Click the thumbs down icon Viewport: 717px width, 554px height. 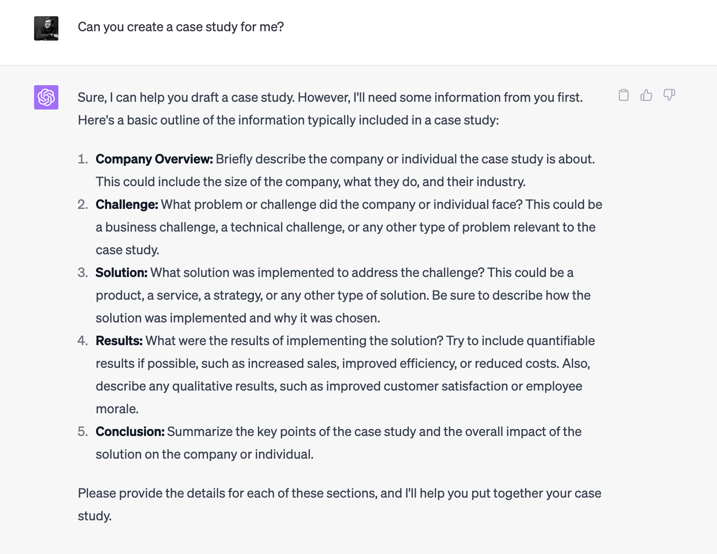click(x=669, y=95)
